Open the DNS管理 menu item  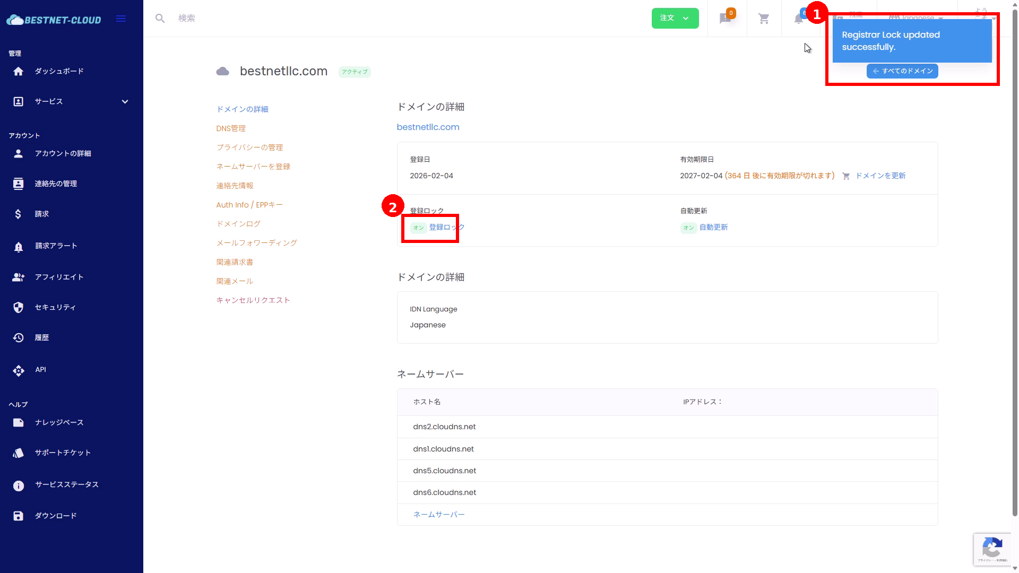point(231,128)
